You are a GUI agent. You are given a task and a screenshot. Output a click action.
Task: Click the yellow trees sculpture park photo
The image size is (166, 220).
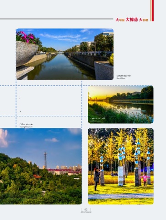pyautogui.click(x=121, y=166)
